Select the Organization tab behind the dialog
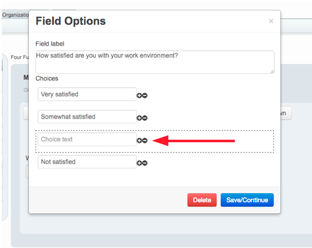The height and width of the screenshot is (248, 312). 16,15
